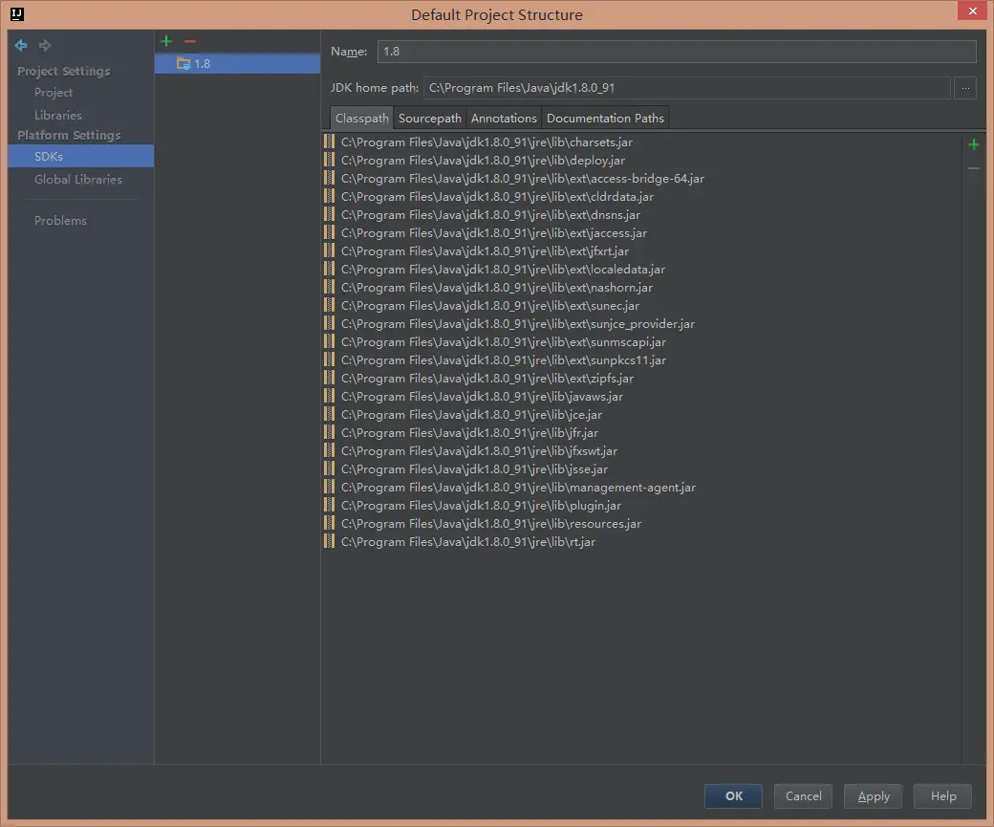Click the SDK Name input field
The image size is (994, 827).
pyautogui.click(x=677, y=52)
